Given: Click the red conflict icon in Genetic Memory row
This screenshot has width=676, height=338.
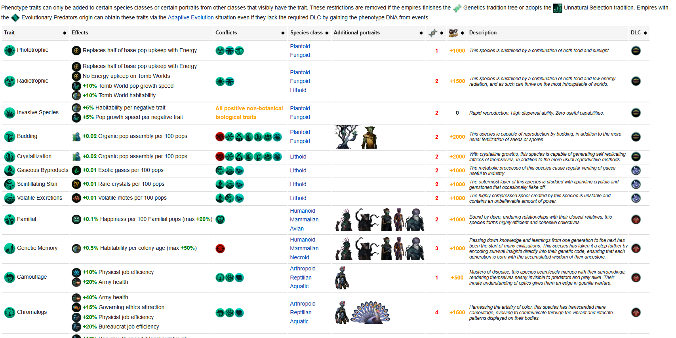Looking at the screenshot, I should pos(220,248).
